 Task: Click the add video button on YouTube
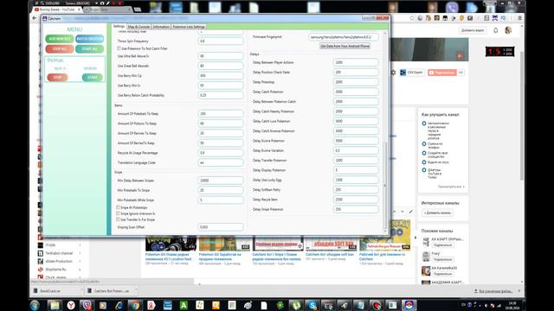pyautogui.click(x=473, y=31)
